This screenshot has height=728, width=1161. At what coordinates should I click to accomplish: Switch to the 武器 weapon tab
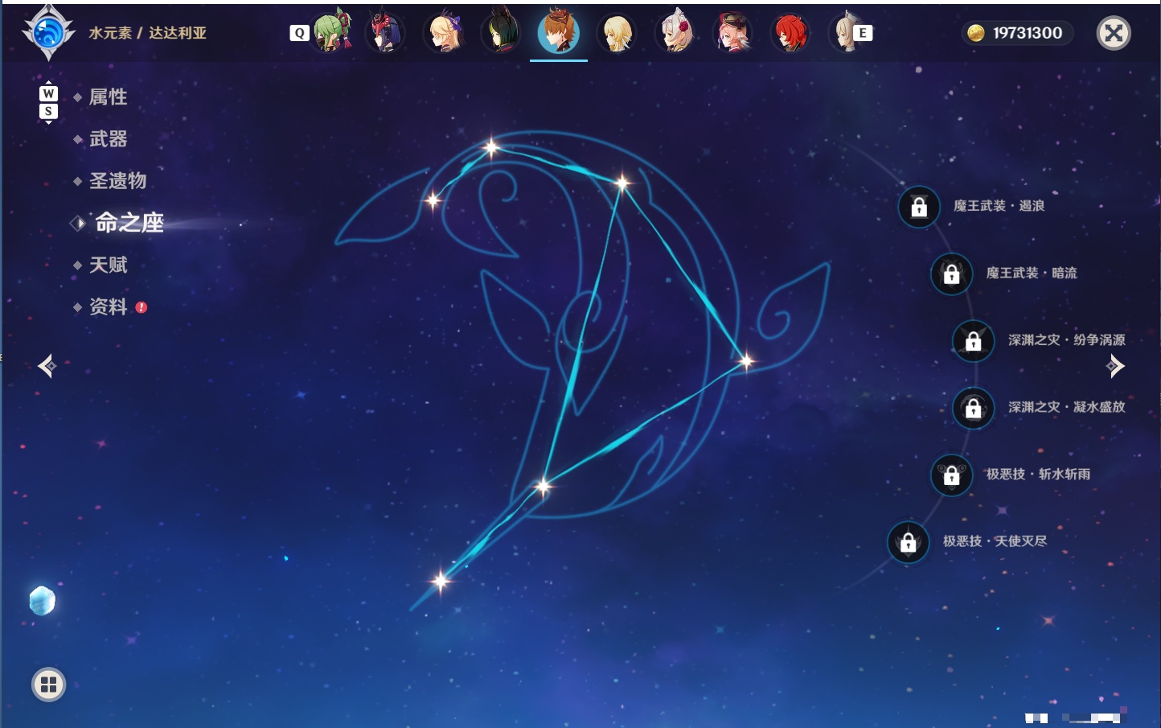coord(108,139)
